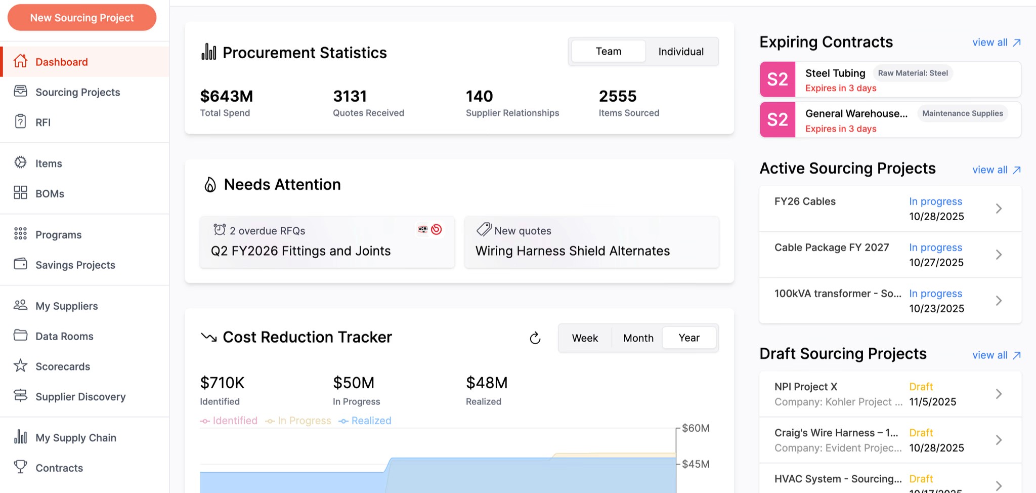This screenshot has height=493, width=1036.
Task: Click the BOMs grid icon
Action: 20,192
